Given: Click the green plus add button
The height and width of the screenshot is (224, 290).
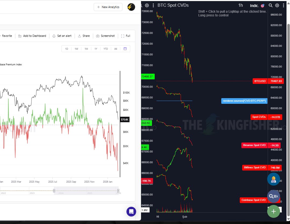Looking at the screenshot, I should (274, 211).
